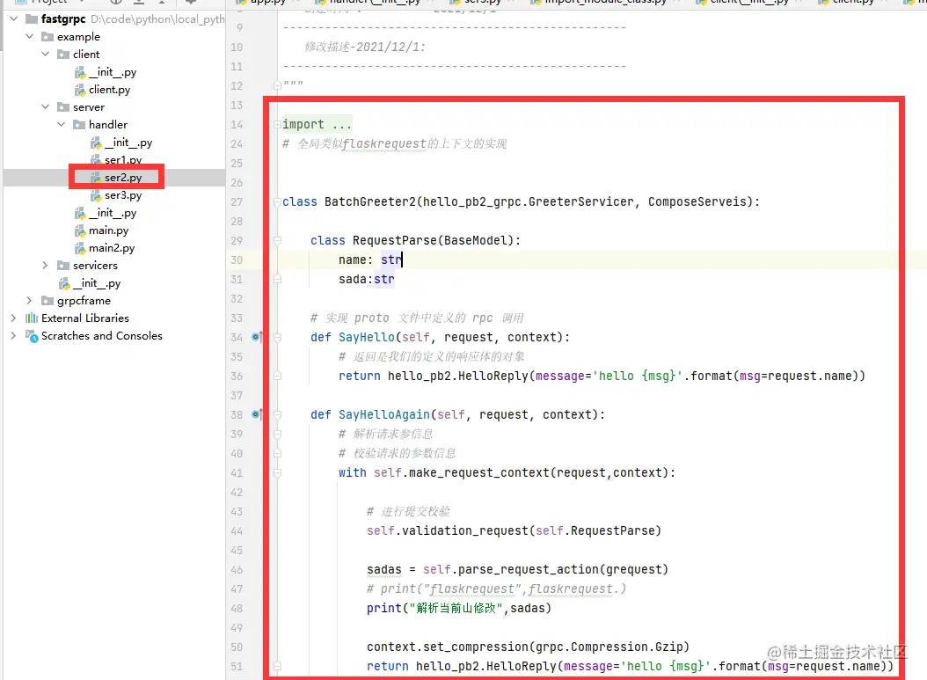Click the commented print line 47
927x680 pixels.
click(496, 589)
